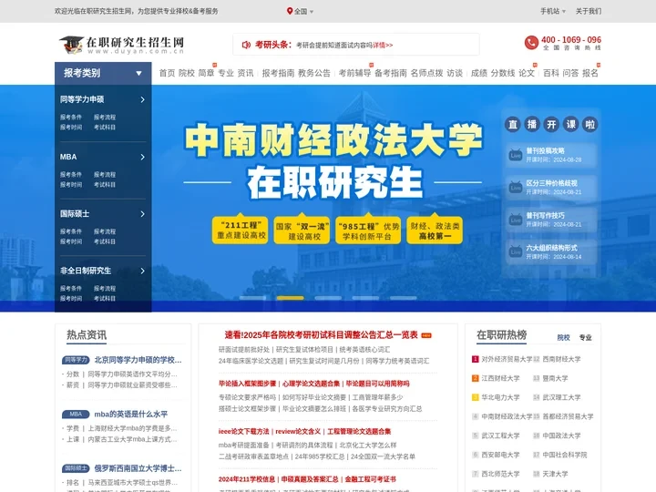This screenshot has width=656, height=492.
Task: Open the 手机站 dropdown
Action: coord(553,11)
